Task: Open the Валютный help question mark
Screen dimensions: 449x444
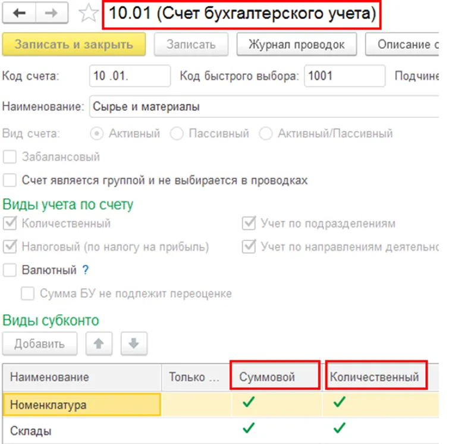Action: (x=86, y=270)
